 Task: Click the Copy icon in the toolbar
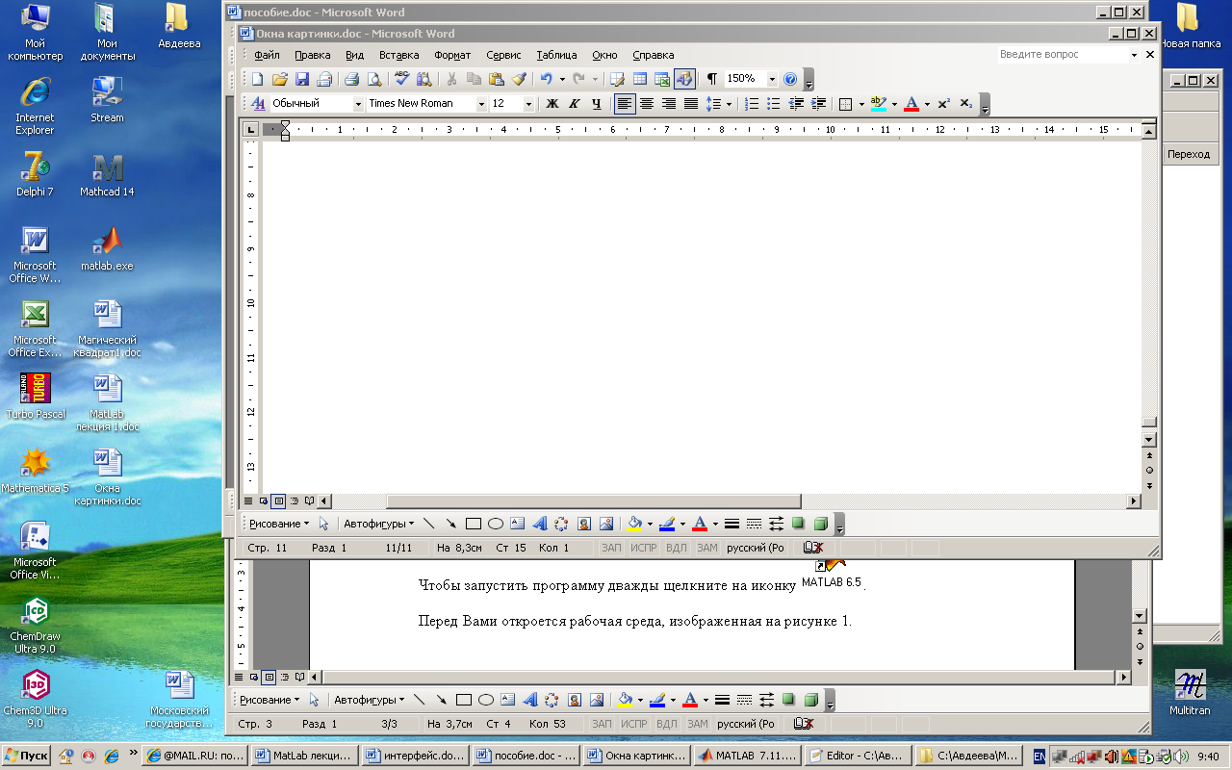coord(473,79)
